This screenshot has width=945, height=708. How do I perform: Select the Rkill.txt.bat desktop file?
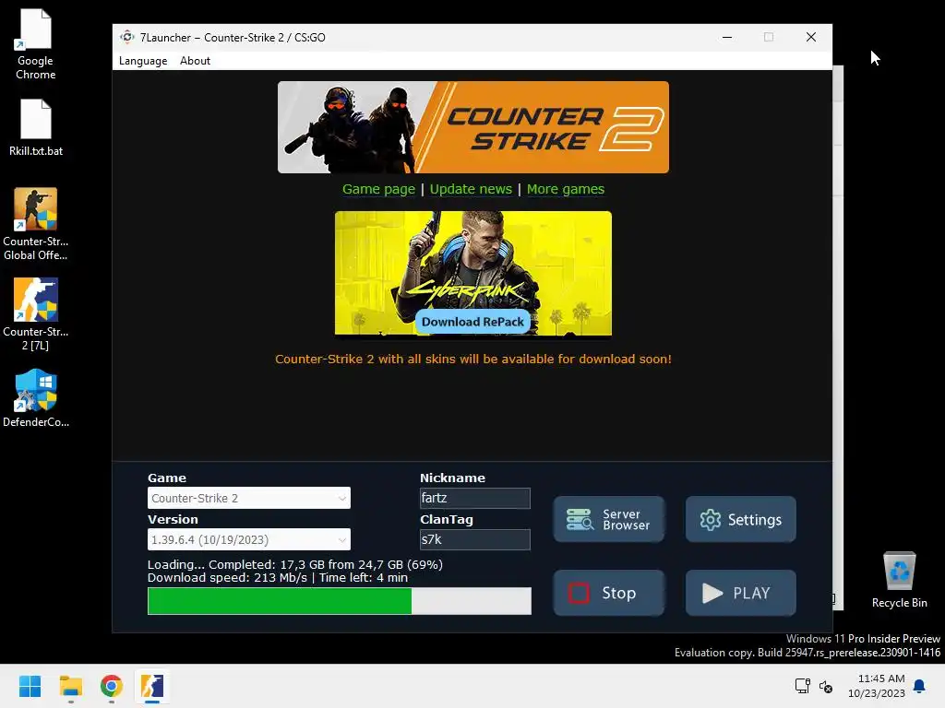pos(36,127)
